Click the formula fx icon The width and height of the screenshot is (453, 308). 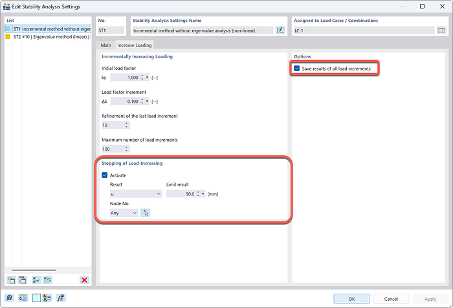tap(61, 298)
